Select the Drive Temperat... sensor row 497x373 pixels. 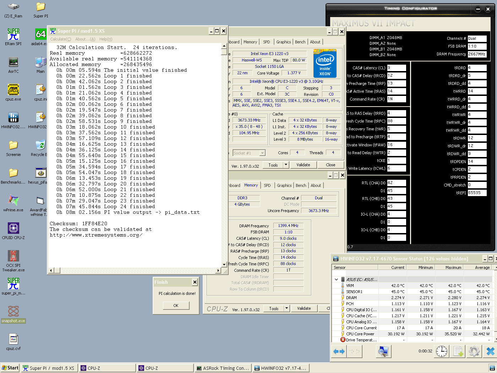coord(412,340)
